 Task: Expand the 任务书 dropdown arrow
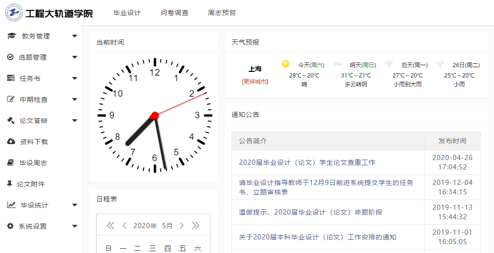(75, 78)
